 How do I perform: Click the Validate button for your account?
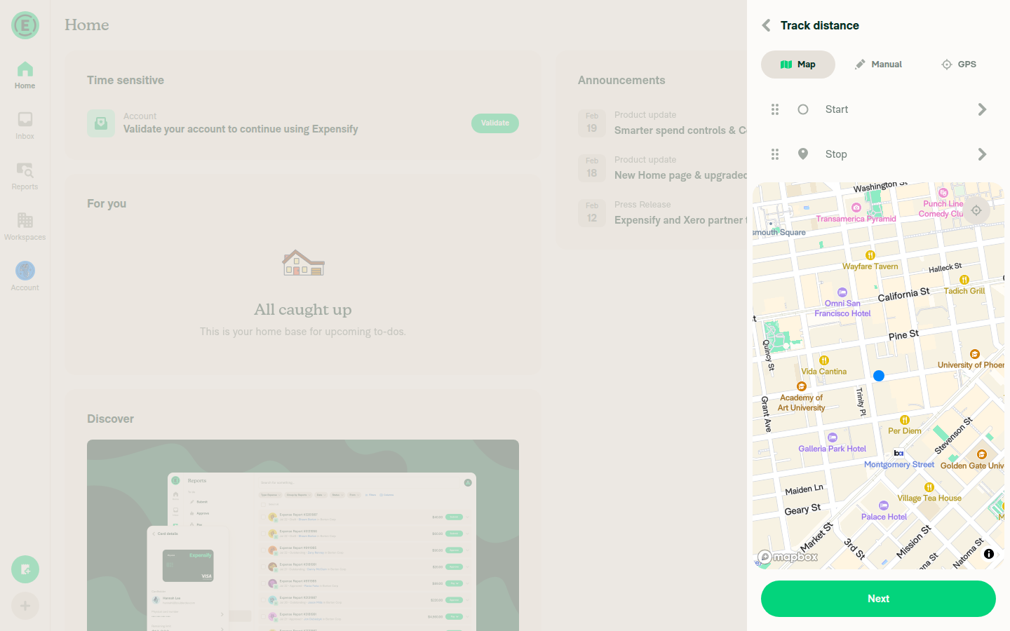(x=494, y=123)
